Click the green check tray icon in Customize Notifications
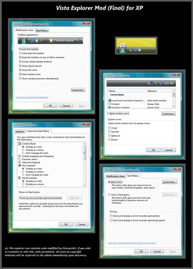 pyautogui.click(x=156, y=83)
